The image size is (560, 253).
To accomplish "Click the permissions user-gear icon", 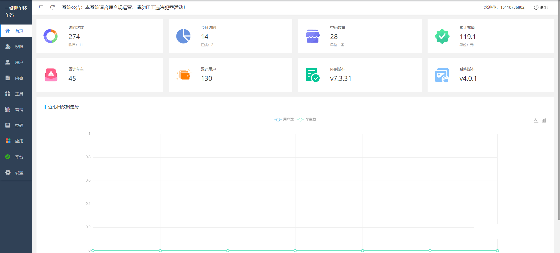I will pos(8,46).
